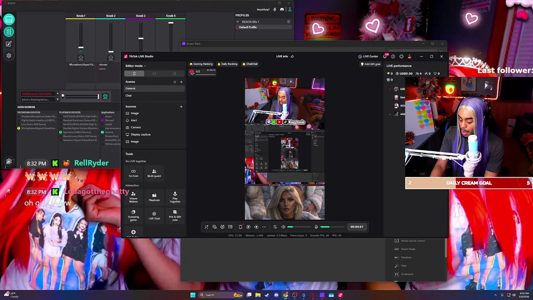Share LIVE info arrow icon
The height and width of the screenshot is (300, 533).
[x=292, y=56]
